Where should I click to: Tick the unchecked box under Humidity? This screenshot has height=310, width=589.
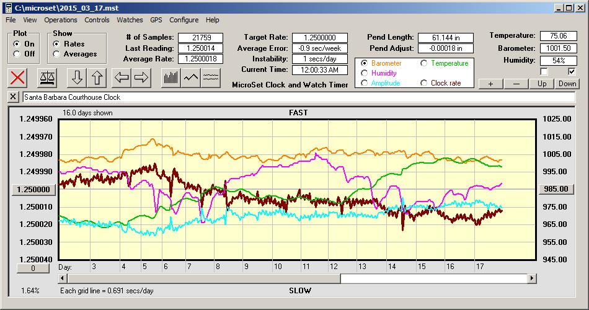544,71
